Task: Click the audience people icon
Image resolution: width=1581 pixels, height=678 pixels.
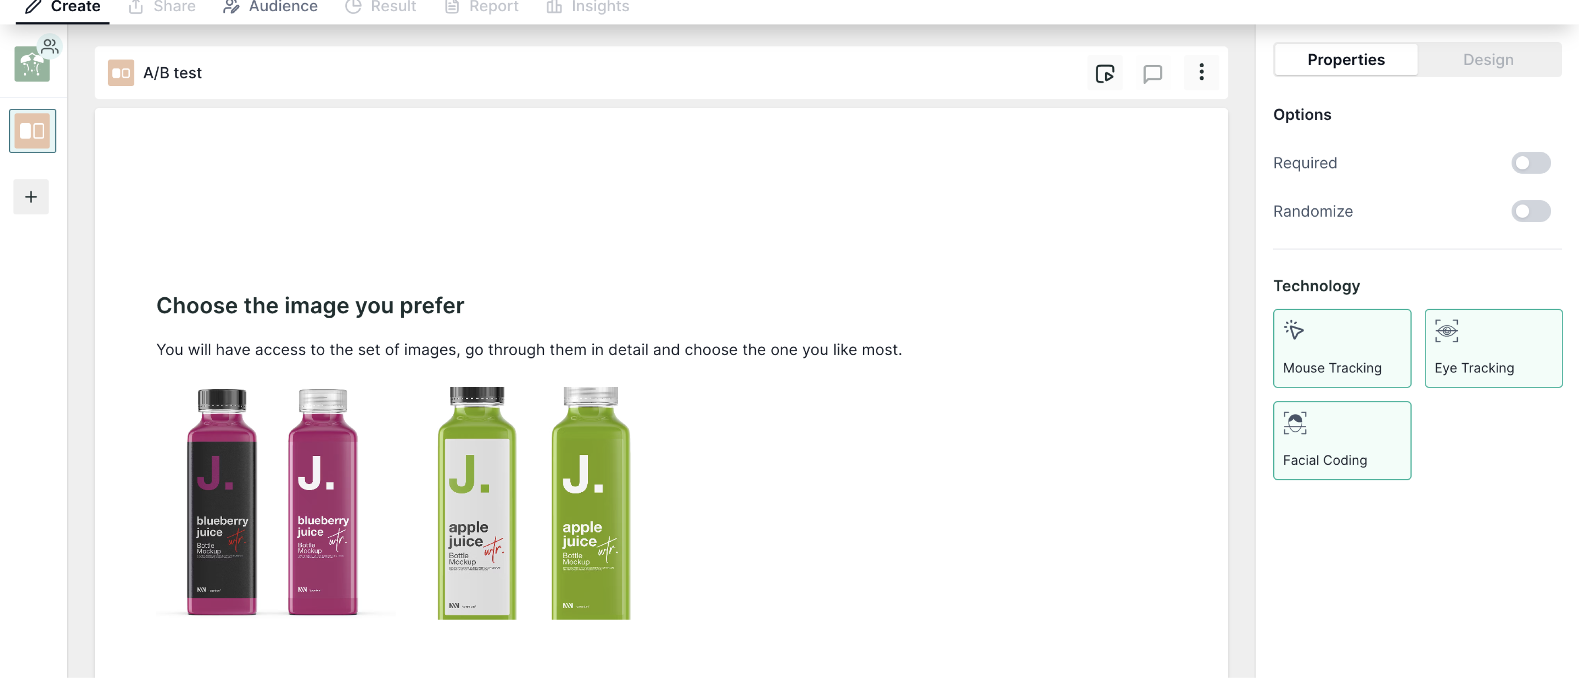Action: [231, 7]
